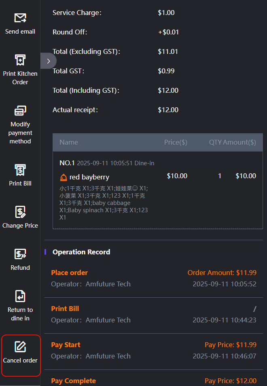Expand the side panel with arrow chevron
The width and height of the screenshot is (267, 386).
pyautogui.click(x=49, y=61)
